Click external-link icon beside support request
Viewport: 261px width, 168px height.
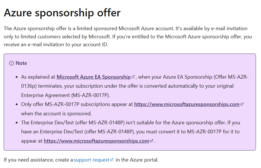coord(112,160)
